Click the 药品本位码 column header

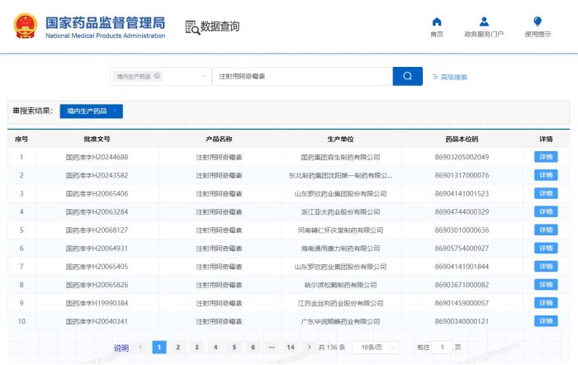(462, 139)
